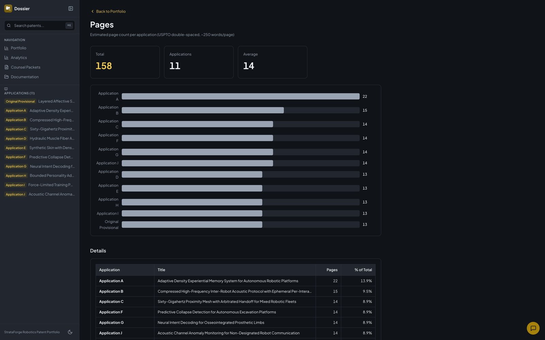
Task: Click the Counsel Packets document icon
Action: pyautogui.click(x=6, y=67)
